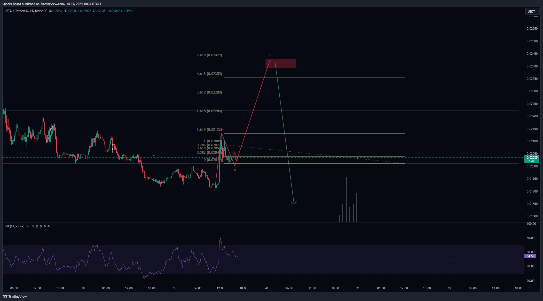The image size is (543, 301).
Task: Click the purple 54.58 RSI legend value
Action: pos(30,226)
